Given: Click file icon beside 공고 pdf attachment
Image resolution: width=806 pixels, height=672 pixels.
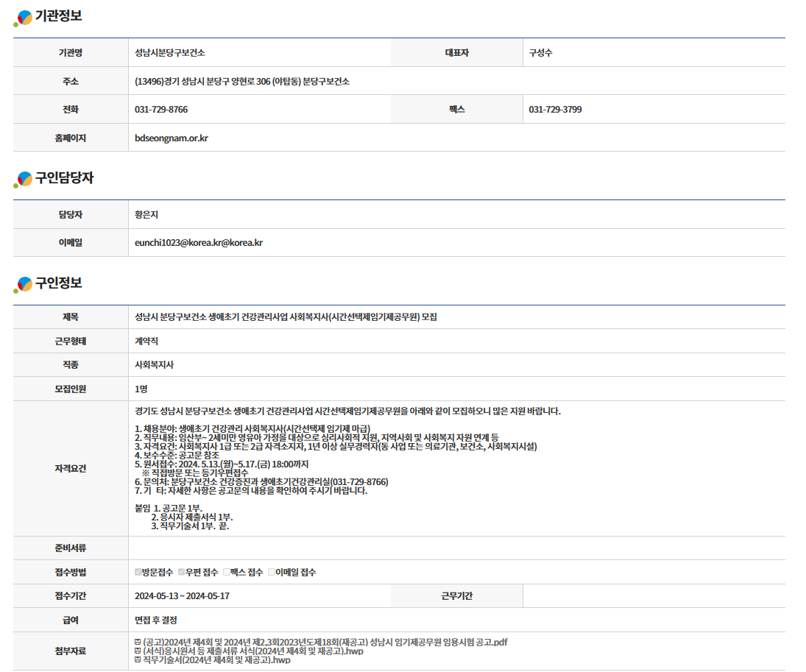Looking at the screenshot, I should pos(137,642).
